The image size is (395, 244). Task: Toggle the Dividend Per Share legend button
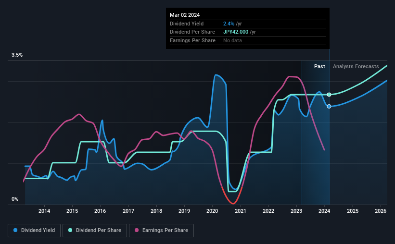pyautogui.click(x=95, y=231)
